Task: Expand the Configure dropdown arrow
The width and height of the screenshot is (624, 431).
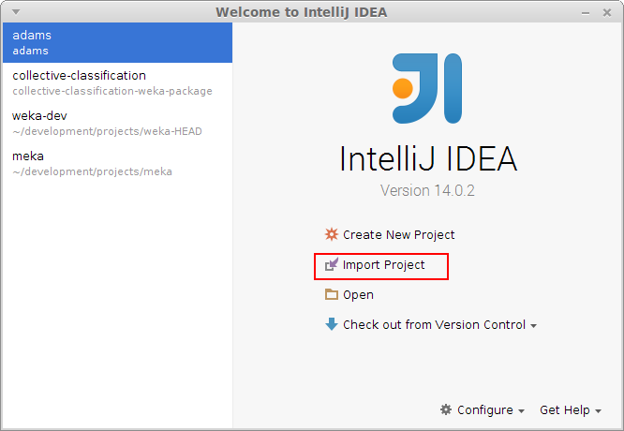Action: pyautogui.click(x=521, y=411)
